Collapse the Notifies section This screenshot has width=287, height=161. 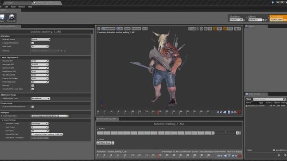pyautogui.click(x=98, y=129)
